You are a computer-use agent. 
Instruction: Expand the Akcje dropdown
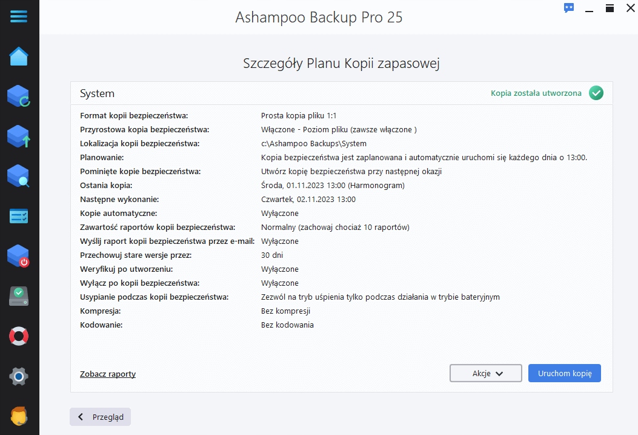486,373
